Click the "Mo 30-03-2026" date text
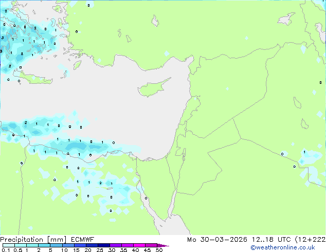Viewport: 326px width, 252px height. click(217, 240)
